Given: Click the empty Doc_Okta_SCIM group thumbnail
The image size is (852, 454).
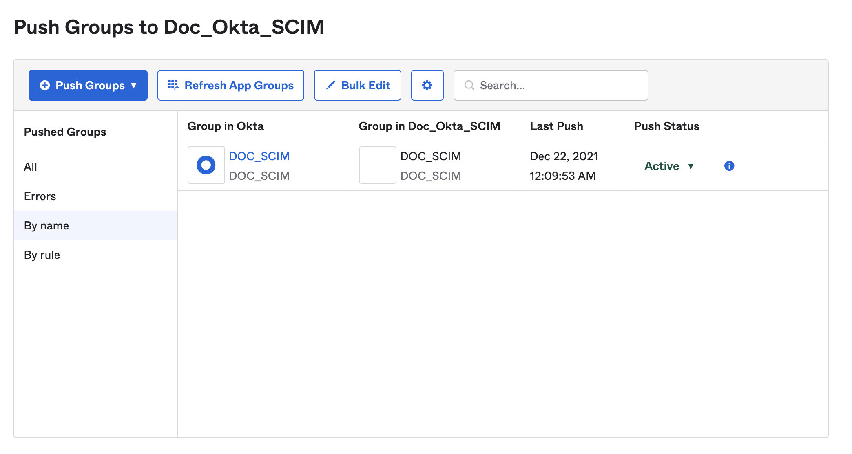Looking at the screenshot, I should (x=377, y=165).
